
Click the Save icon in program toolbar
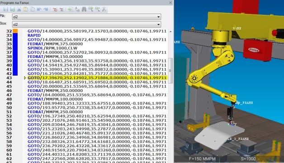coord(5,9)
